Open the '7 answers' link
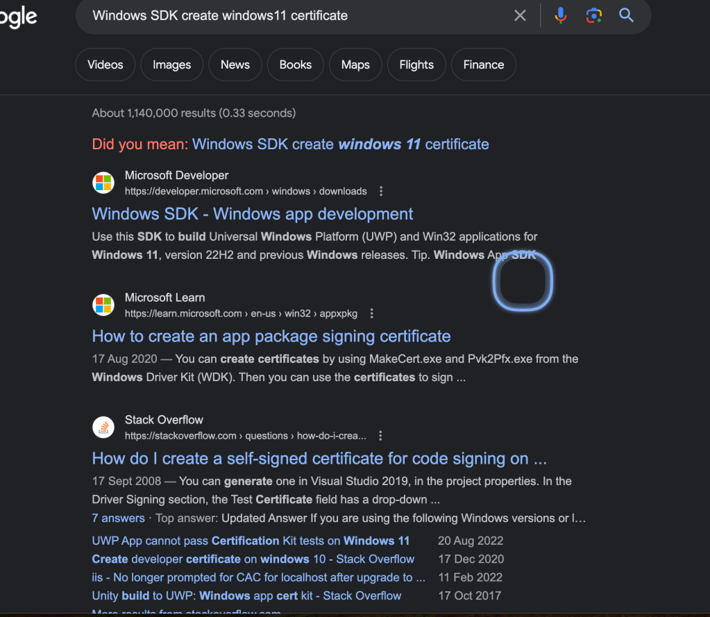710x617 pixels. [118, 518]
